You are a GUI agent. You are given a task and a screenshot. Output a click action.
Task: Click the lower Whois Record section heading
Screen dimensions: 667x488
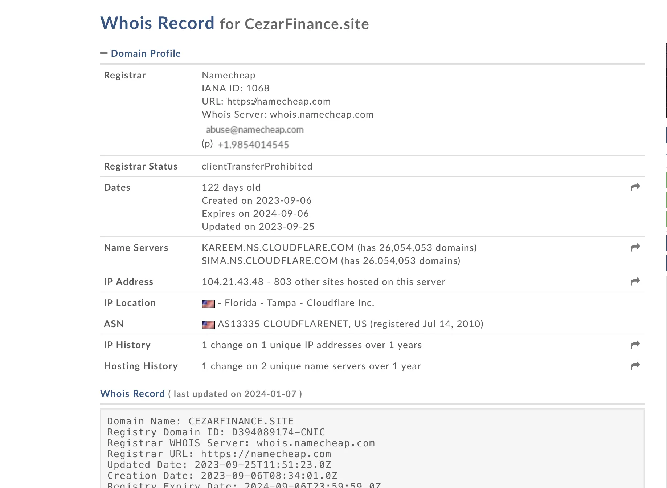132,394
